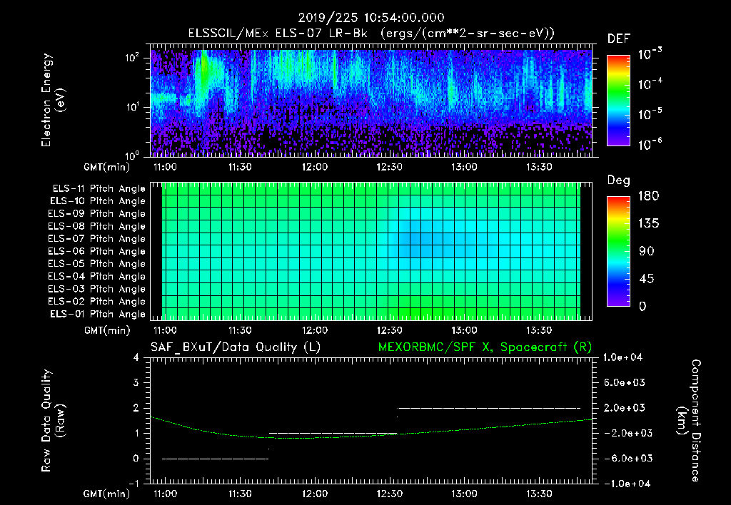Click the ELS-11 Pitch Angle row label

(99, 189)
